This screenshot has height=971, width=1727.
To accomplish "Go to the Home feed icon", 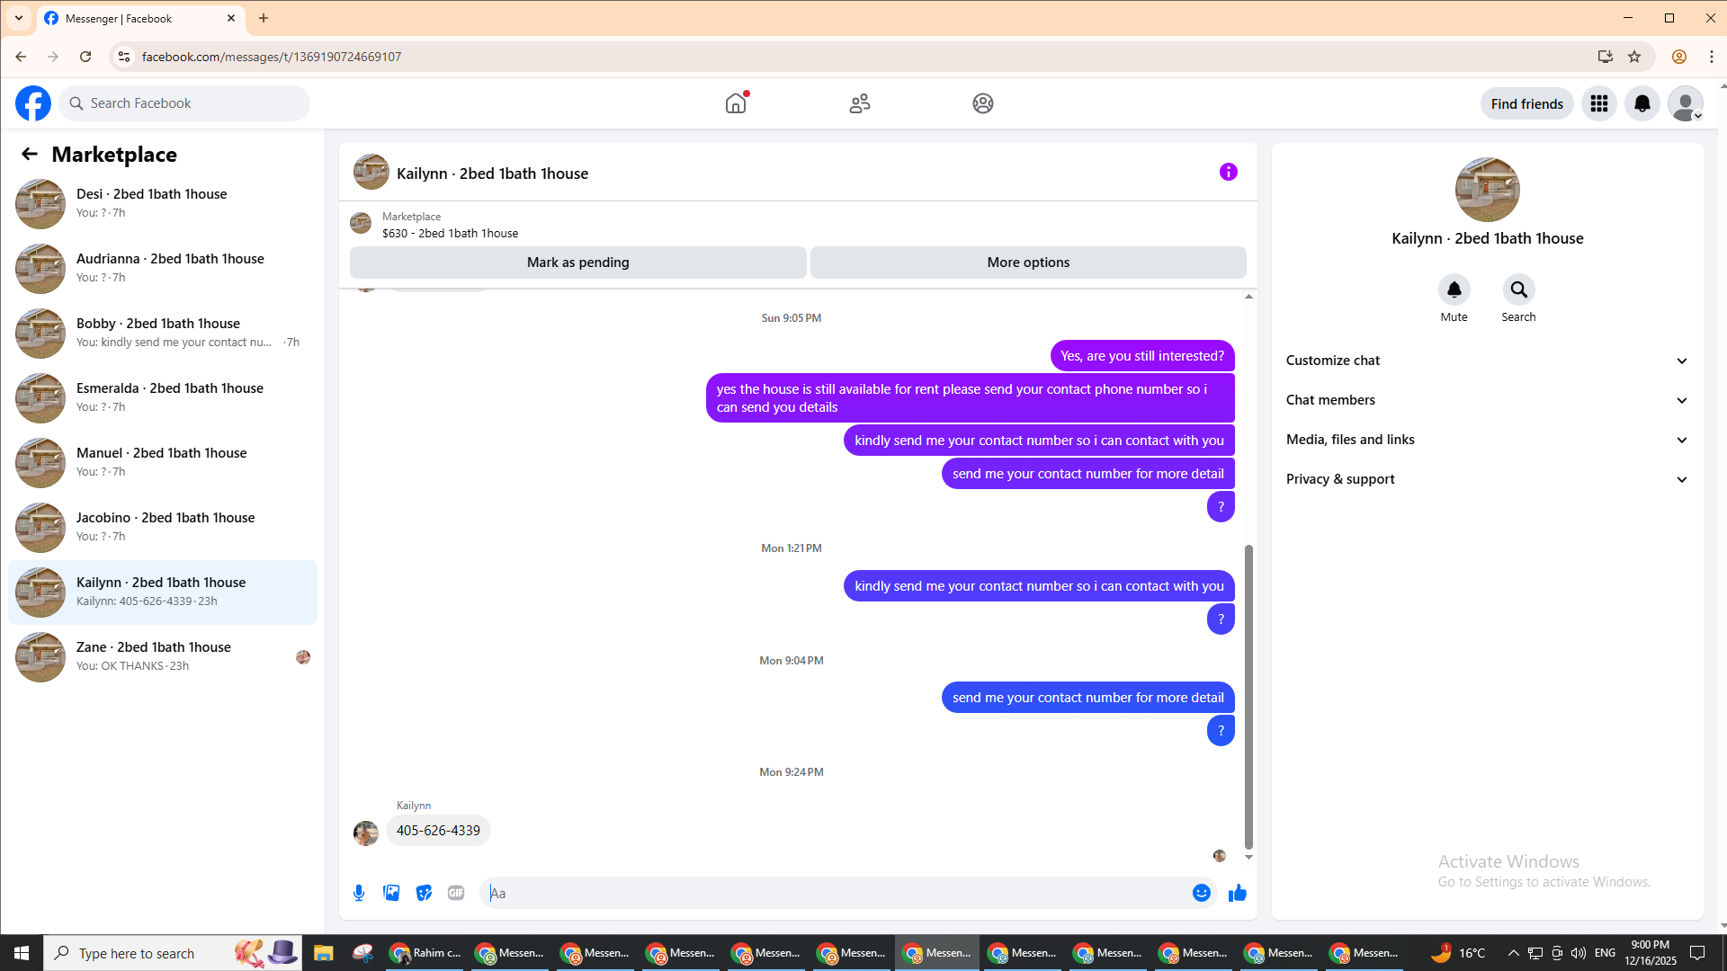I will [x=736, y=103].
